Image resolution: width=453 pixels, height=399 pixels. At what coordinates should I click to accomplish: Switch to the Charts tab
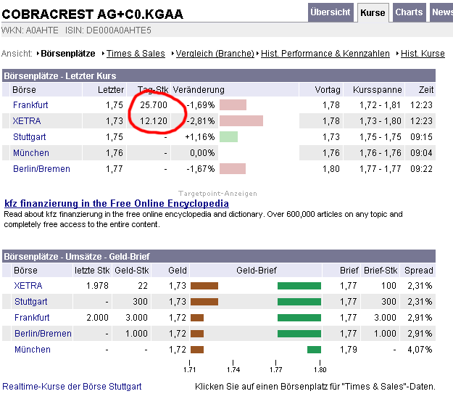tap(409, 12)
